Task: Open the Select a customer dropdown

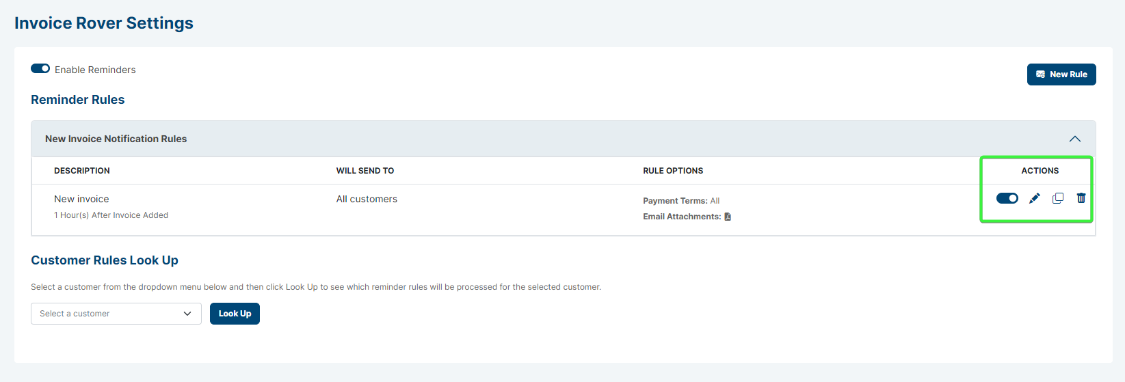Action: (x=116, y=314)
